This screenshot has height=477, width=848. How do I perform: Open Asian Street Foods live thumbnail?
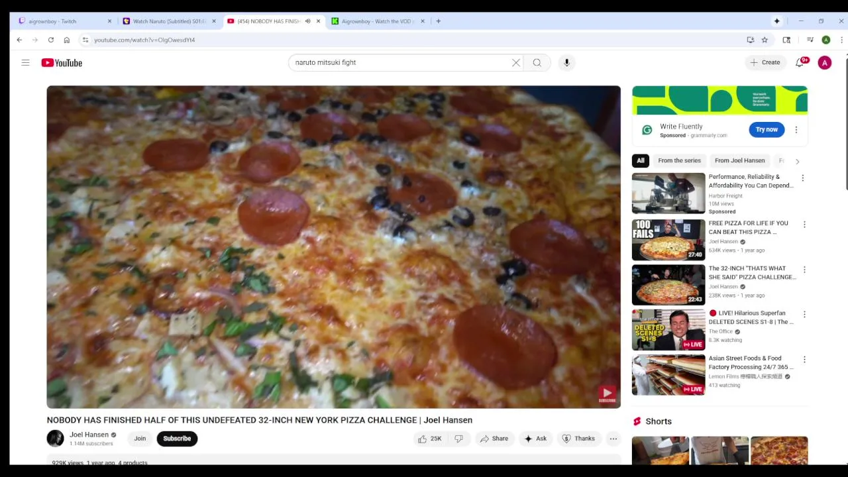pyautogui.click(x=668, y=375)
